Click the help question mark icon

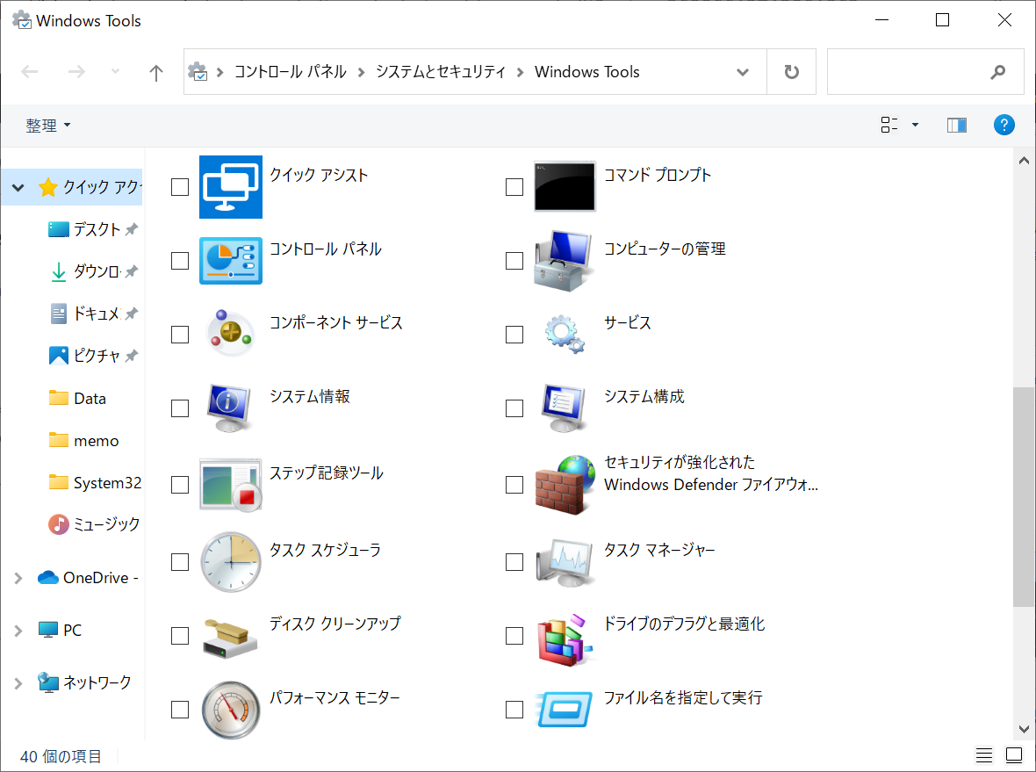click(x=1004, y=125)
